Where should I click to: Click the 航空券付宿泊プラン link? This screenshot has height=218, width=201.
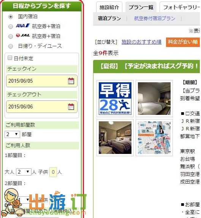[155, 18]
